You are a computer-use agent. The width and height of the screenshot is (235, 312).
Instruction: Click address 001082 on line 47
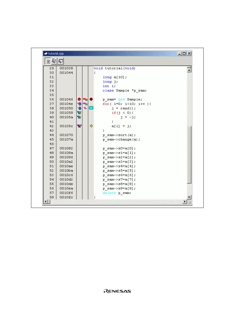[66, 148]
